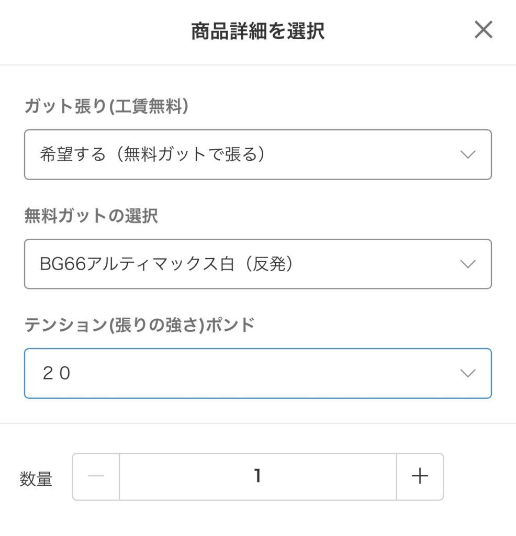The image size is (516, 536).
Task: Click the chevron in テンション dropdown
Action: pyautogui.click(x=468, y=373)
